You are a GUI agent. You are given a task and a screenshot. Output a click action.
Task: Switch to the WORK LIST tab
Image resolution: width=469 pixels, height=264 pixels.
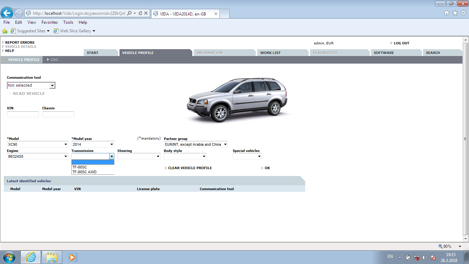(x=283, y=53)
